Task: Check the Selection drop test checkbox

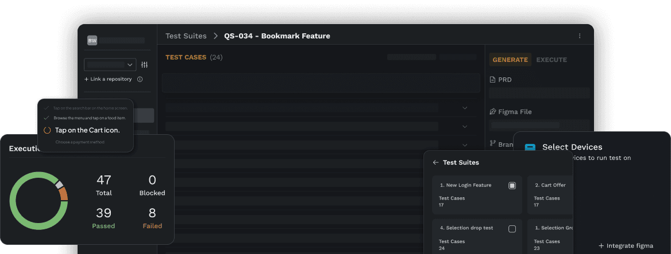Action: (x=512, y=229)
